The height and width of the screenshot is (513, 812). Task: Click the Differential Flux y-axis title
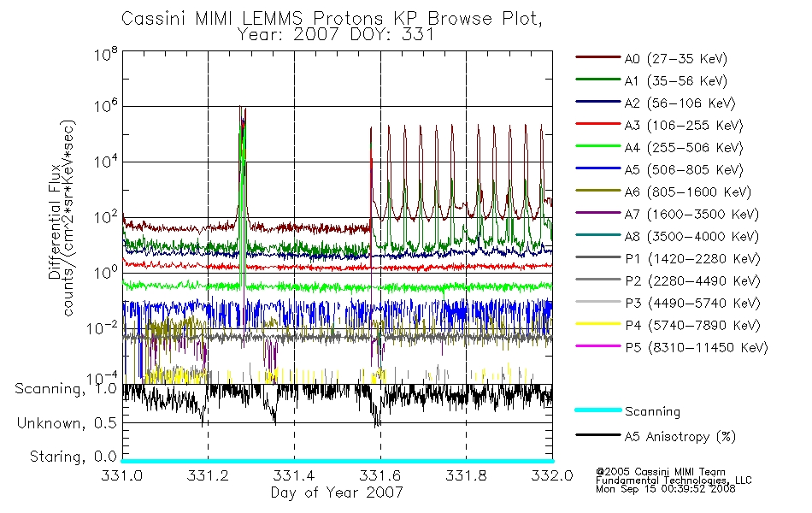tap(55, 221)
